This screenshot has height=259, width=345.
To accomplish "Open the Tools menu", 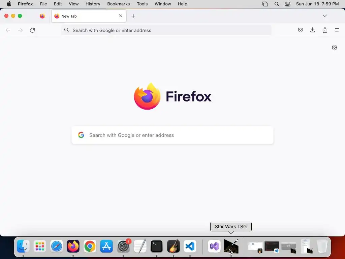I will tap(142, 4).
